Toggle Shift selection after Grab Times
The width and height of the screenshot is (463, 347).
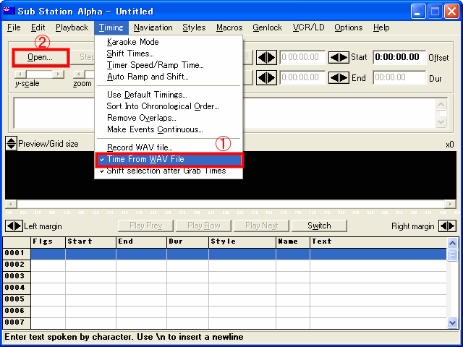166,171
